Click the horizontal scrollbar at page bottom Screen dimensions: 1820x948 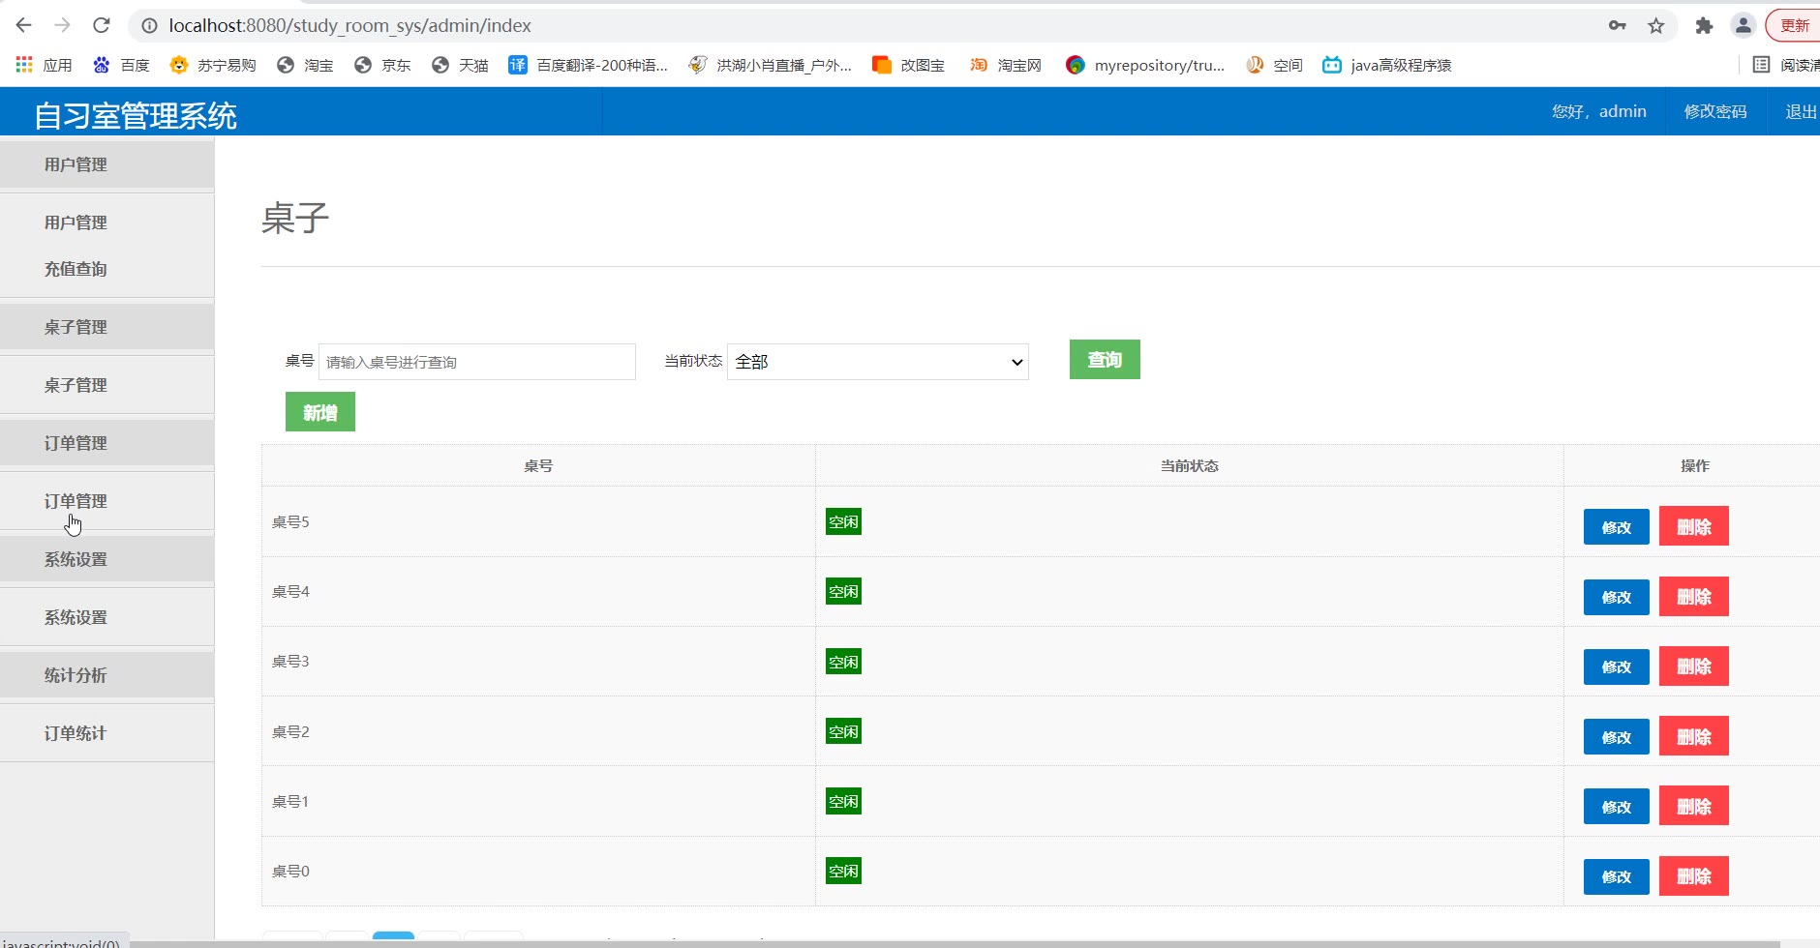tap(954, 943)
